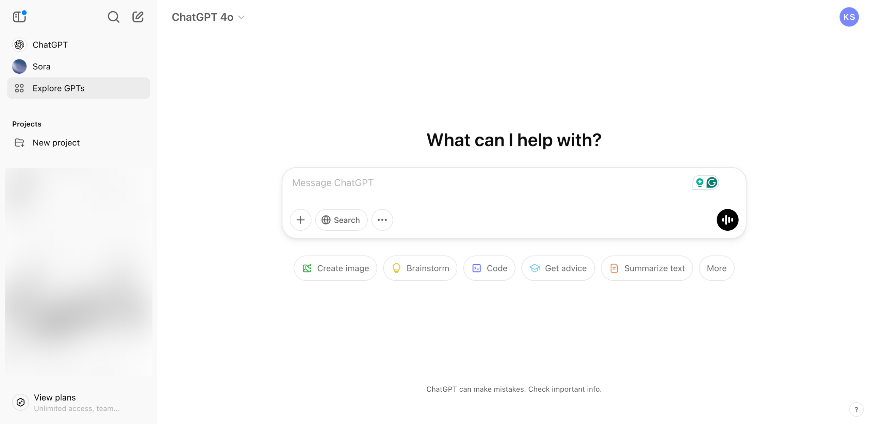
Task: Open the help question mark button
Action: [856, 409]
